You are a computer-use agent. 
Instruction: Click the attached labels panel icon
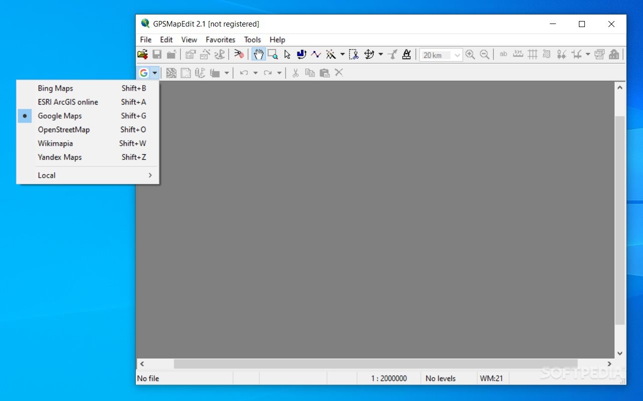click(x=599, y=55)
